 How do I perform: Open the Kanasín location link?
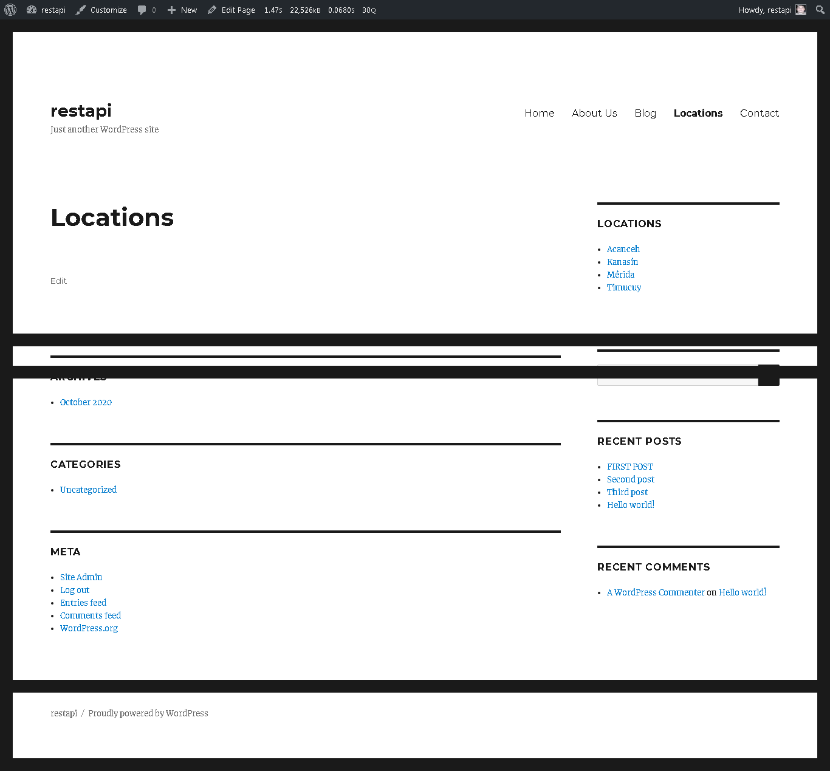[x=622, y=262]
